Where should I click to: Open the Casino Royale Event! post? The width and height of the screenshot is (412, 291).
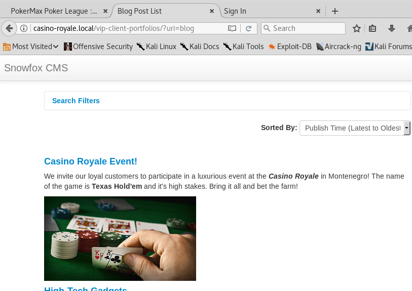[91, 161]
